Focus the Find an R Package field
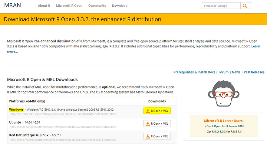The width and height of the screenshot is (267, 145). coord(221,6)
